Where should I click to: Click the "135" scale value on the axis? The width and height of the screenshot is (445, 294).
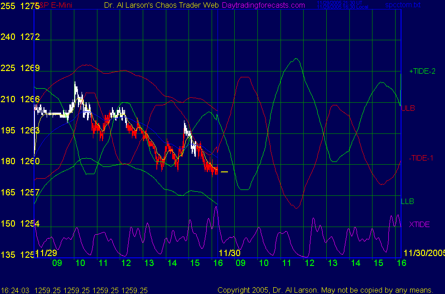point(8,255)
